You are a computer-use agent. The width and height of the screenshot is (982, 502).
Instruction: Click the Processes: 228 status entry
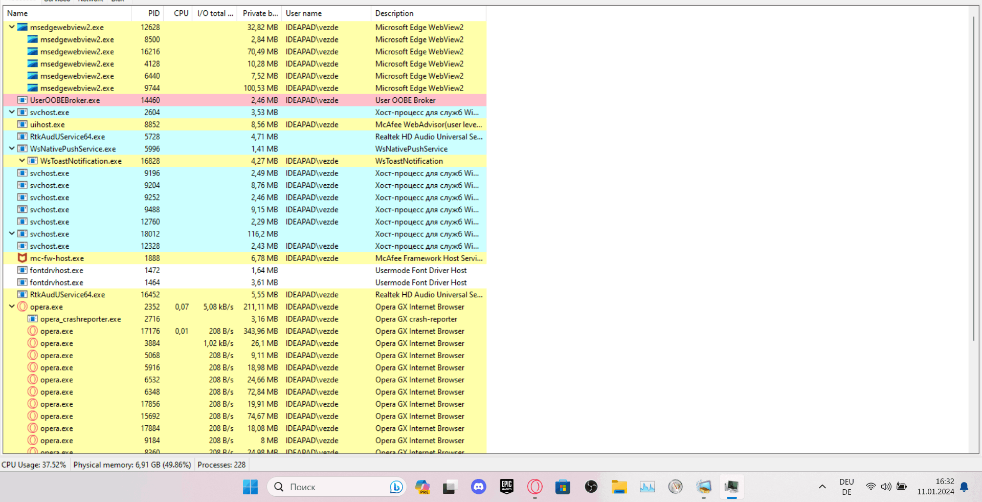click(221, 465)
